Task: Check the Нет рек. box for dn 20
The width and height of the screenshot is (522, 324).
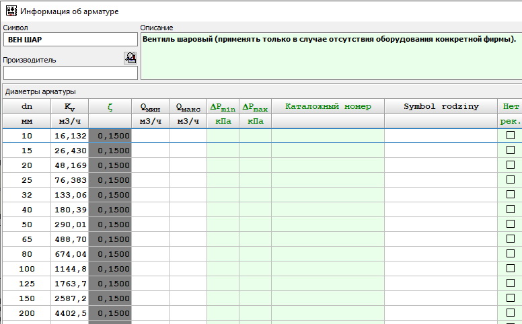Action: coord(511,165)
